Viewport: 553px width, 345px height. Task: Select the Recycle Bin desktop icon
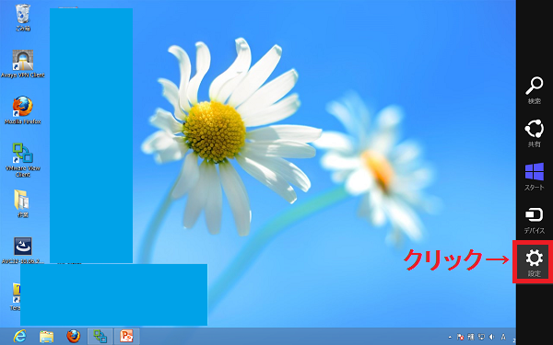(x=22, y=17)
